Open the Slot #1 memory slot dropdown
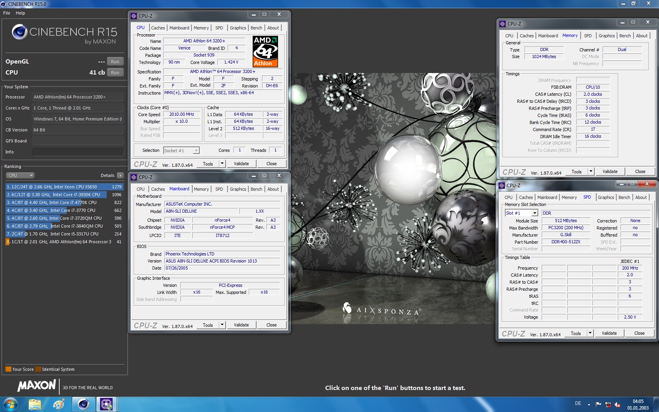The height and width of the screenshot is (412, 659). tap(521, 213)
